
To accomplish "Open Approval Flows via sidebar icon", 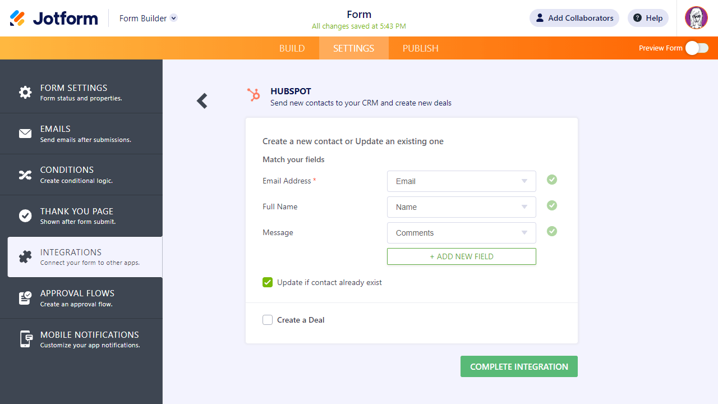I will 25,298.
